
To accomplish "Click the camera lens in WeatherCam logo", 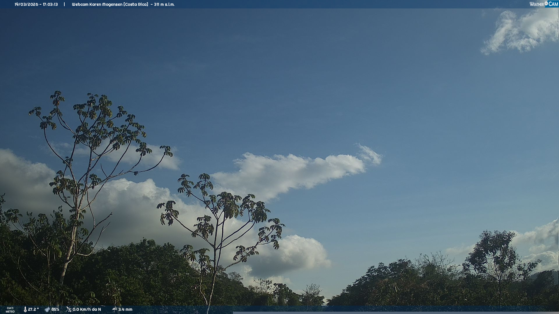I will pos(546,3).
